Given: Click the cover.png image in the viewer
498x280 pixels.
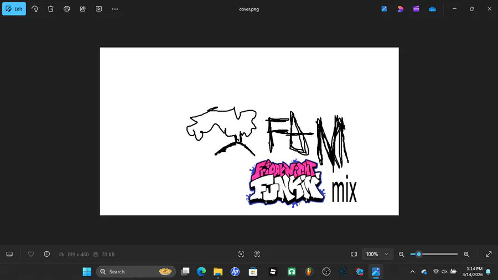Looking at the screenshot, I should tap(250, 132).
